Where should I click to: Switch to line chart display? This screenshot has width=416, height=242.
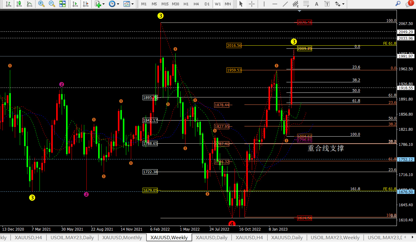coord(29,4)
